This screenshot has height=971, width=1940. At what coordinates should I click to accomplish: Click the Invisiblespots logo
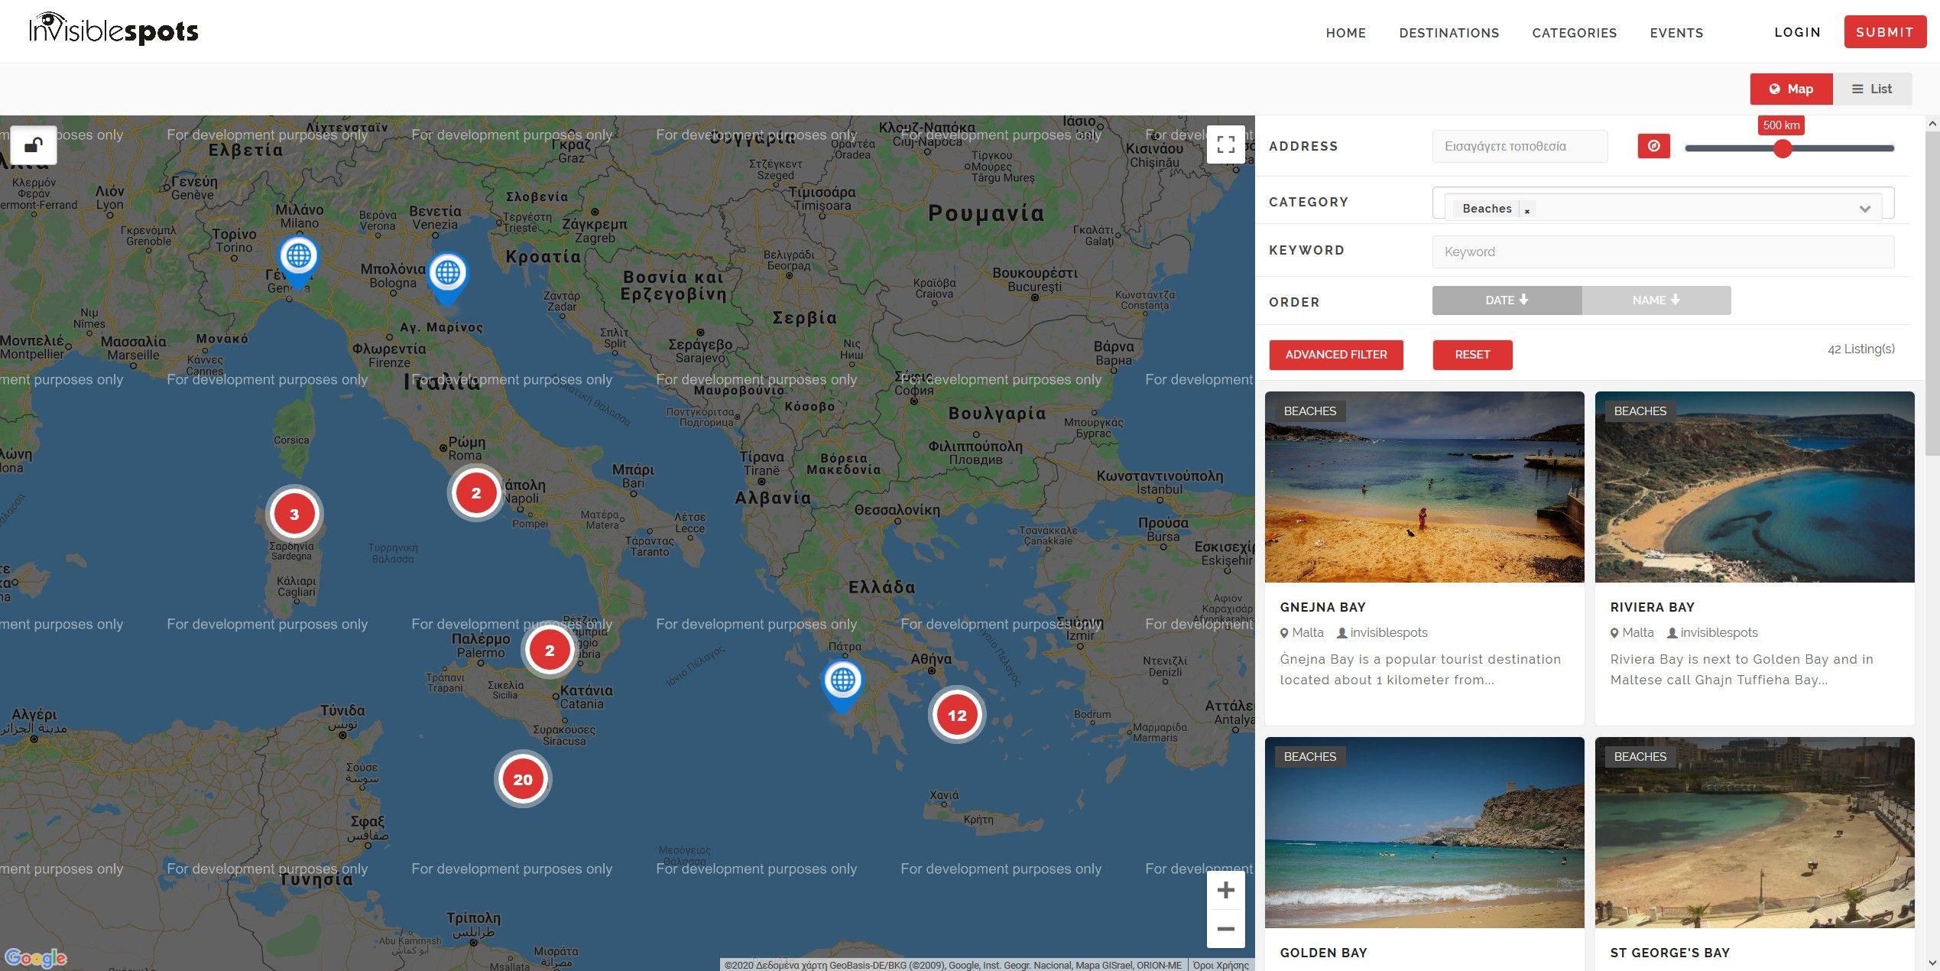coord(114,29)
